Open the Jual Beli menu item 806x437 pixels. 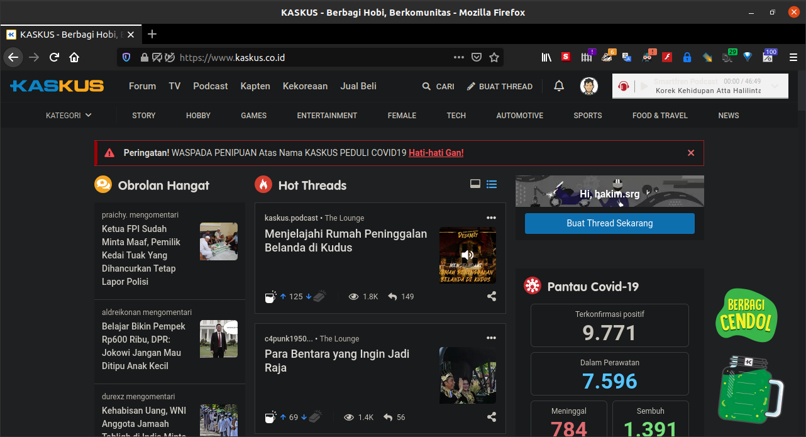point(358,86)
